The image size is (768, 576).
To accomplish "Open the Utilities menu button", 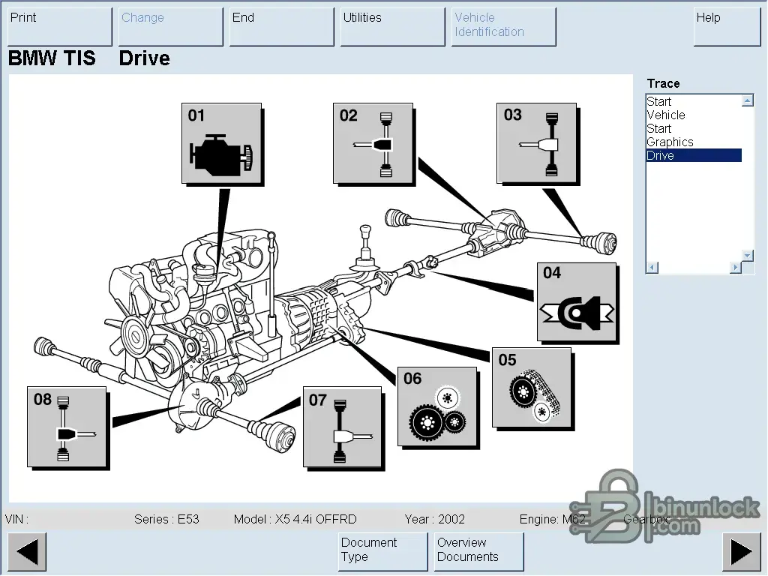I will [393, 26].
